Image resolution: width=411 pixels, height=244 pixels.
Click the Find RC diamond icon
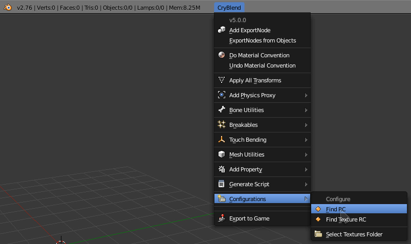[x=318, y=209]
